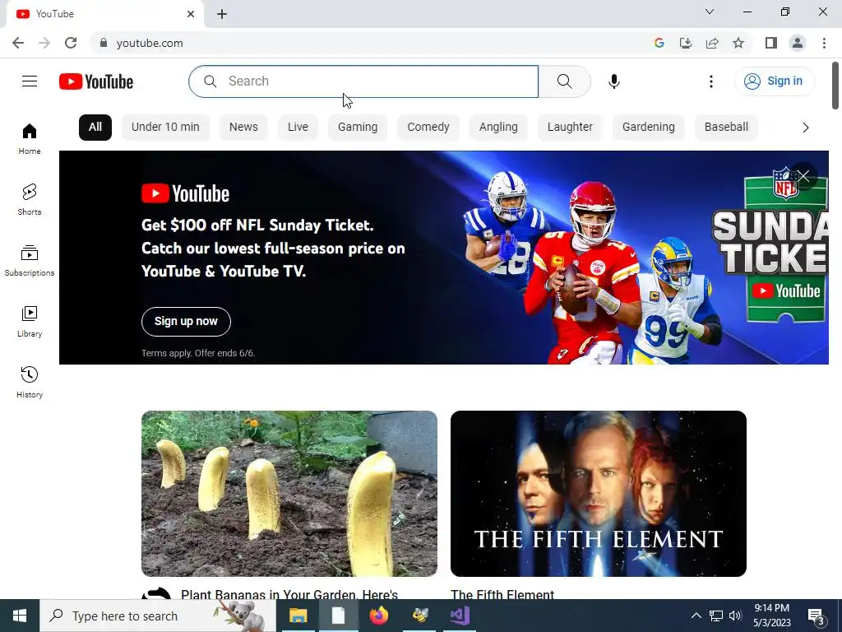Select the News chip
842x632 pixels.
243,128
